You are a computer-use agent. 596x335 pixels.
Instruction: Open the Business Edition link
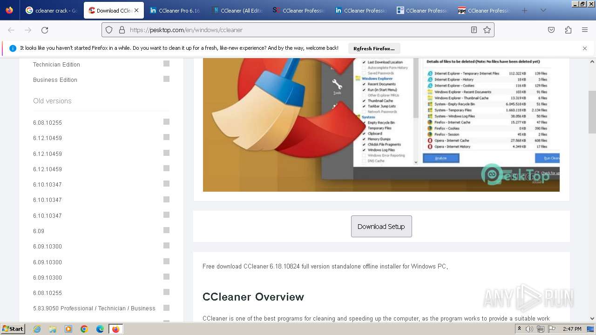click(55, 80)
